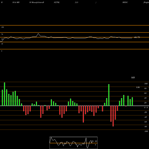Click the deepest red MR bar near -80
Image resolution: width=149 pixels, height=149 pixels.
tap(113, 116)
